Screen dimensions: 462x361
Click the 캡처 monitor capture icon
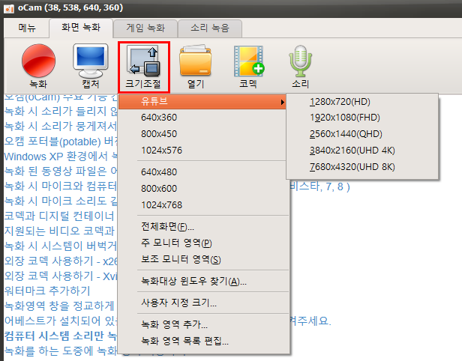coord(91,66)
